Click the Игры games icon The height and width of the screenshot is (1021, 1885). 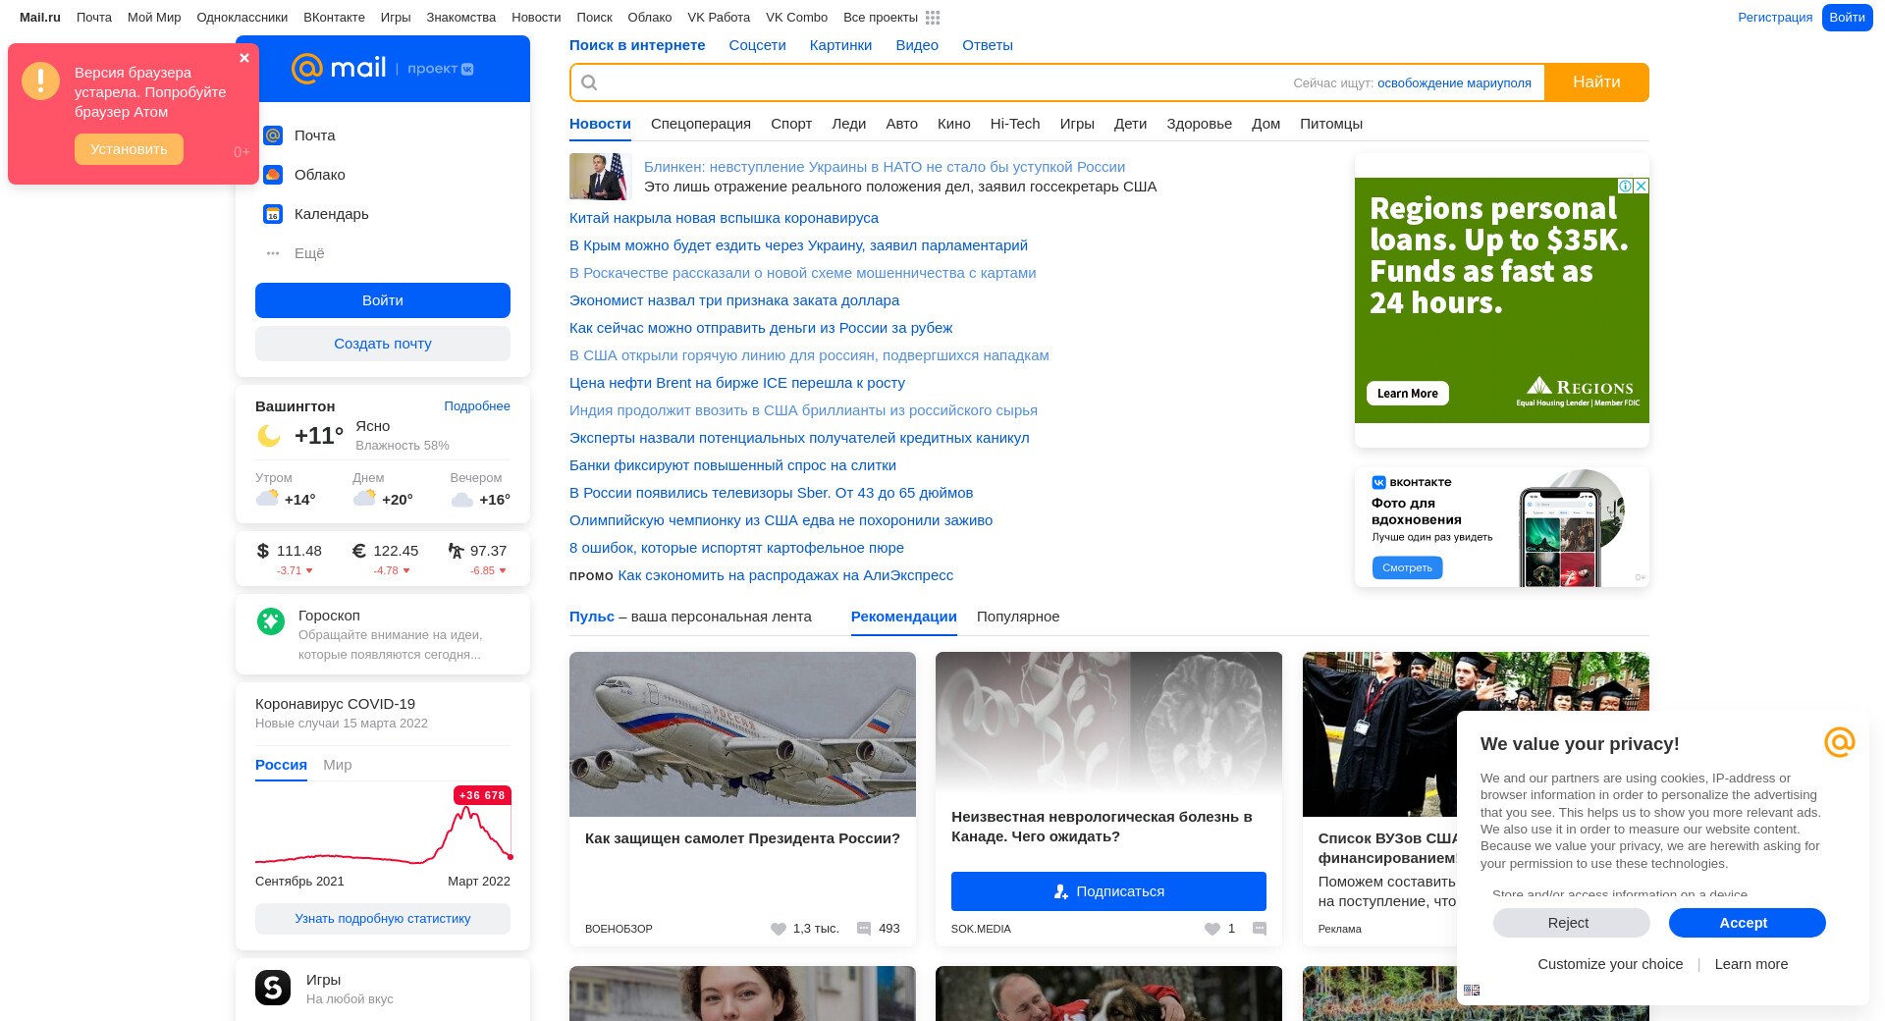[273, 988]
